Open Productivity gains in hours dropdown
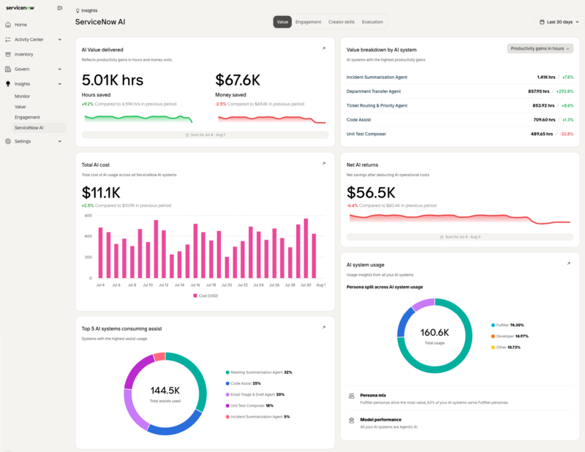The height and width of the screenshot is (452, 585). click(540, 48)
